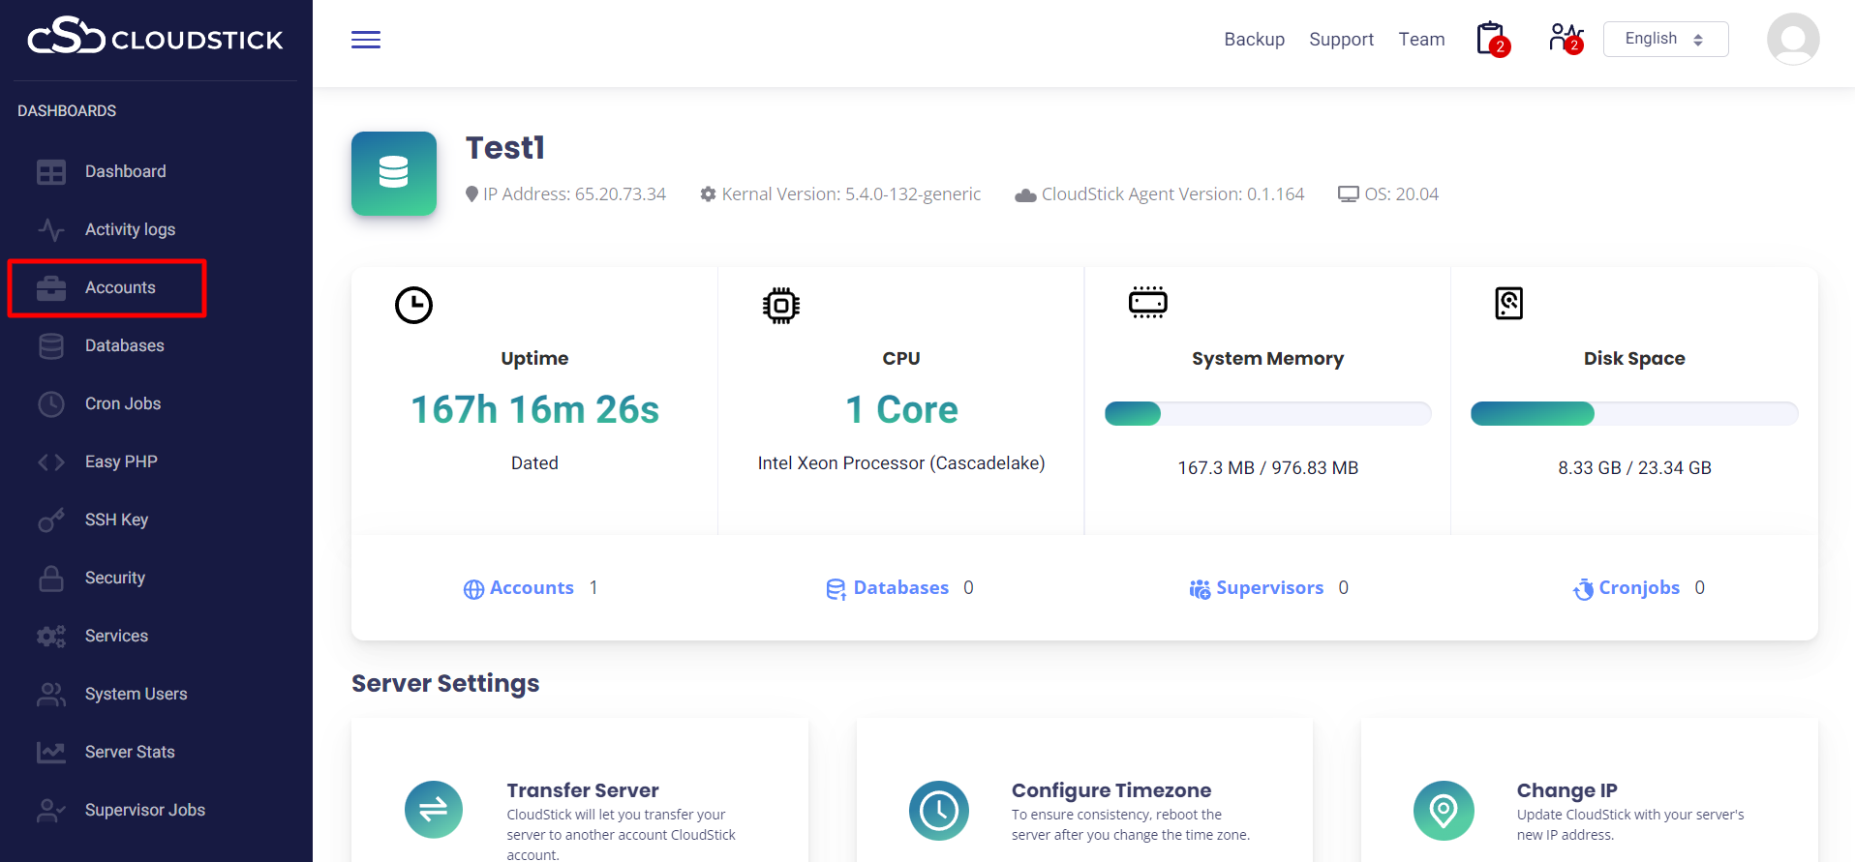Open the Team link in header
The width and height of the screenshot is (1855, 862).
(1421, 40)
